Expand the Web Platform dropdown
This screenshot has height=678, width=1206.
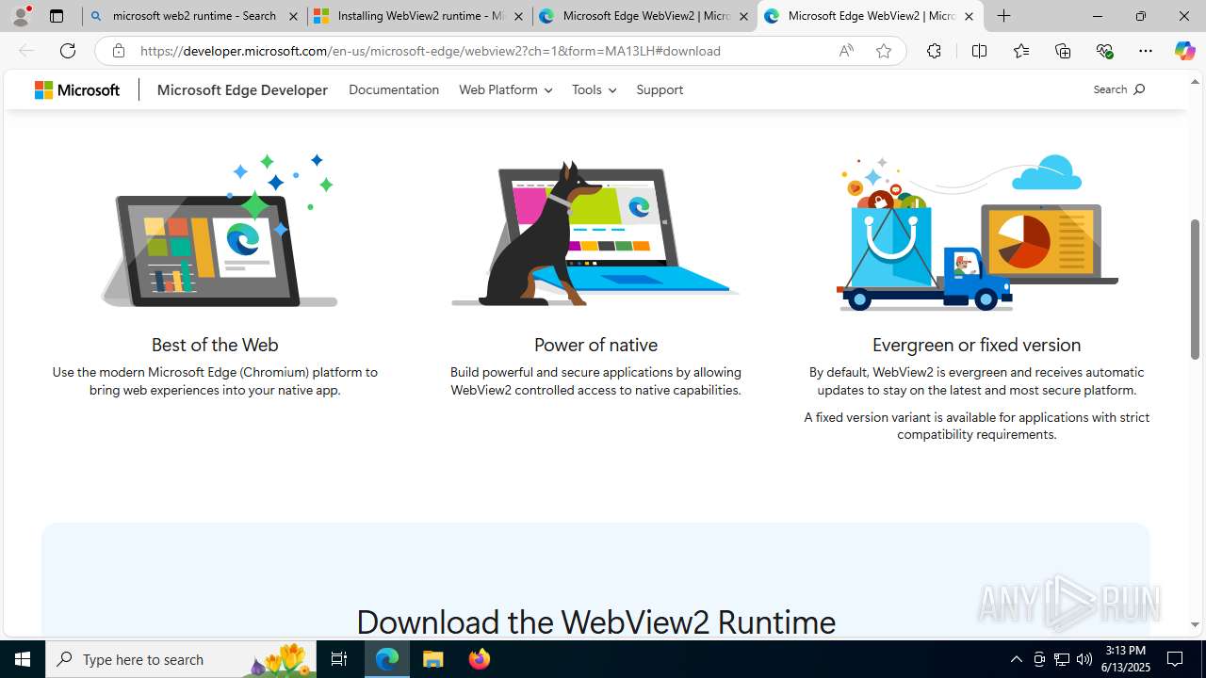point(505,89)
